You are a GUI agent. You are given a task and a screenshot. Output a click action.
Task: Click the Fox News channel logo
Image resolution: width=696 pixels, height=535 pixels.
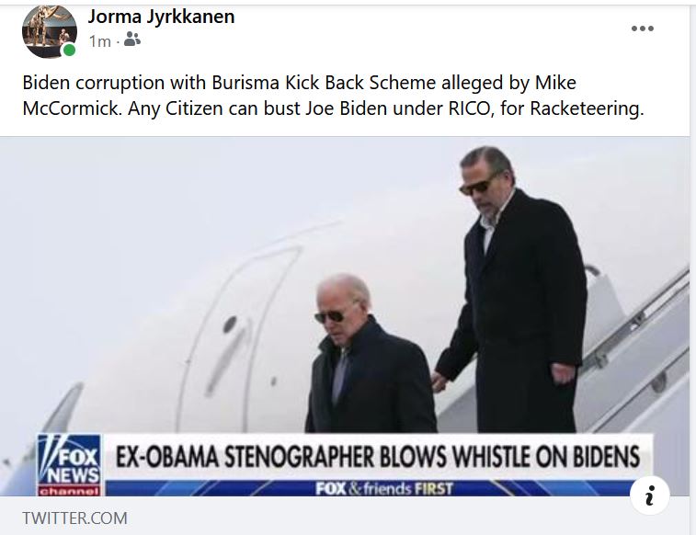[69, 464]
